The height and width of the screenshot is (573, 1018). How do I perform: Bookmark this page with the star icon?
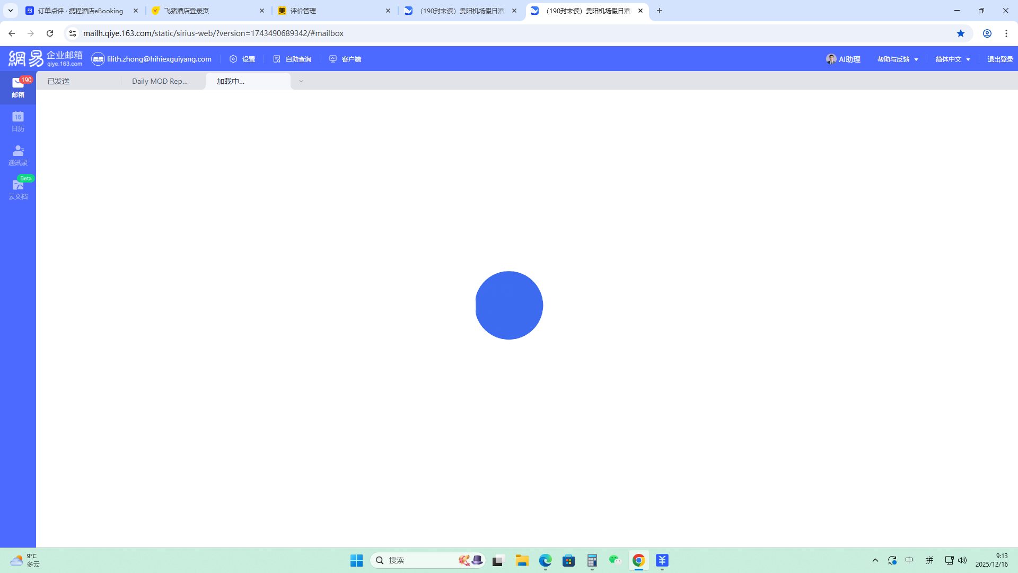(961, 33)
